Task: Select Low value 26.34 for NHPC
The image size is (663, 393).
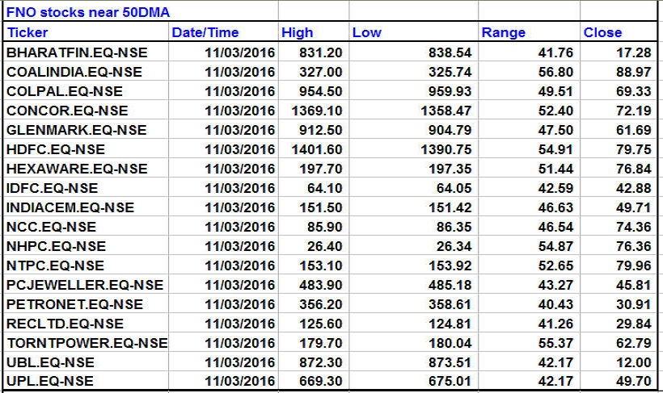Action: [x=454, y=246]
